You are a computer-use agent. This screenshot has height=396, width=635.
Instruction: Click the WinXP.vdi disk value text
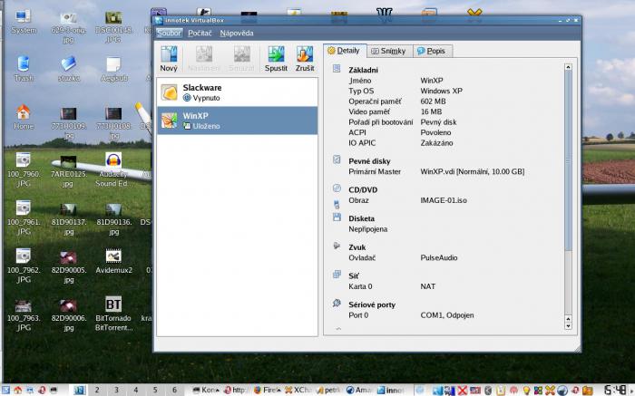point(473,171)
